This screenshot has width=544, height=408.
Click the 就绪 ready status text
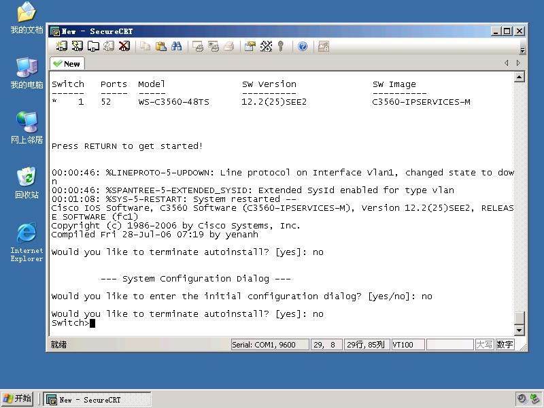(58, 345)
